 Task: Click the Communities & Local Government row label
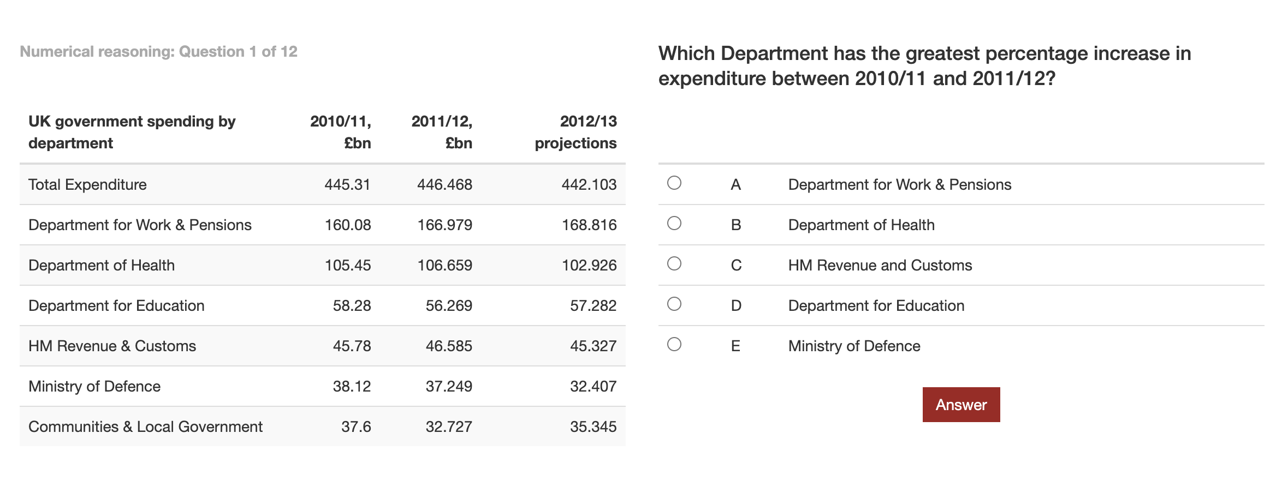point(145,426)
